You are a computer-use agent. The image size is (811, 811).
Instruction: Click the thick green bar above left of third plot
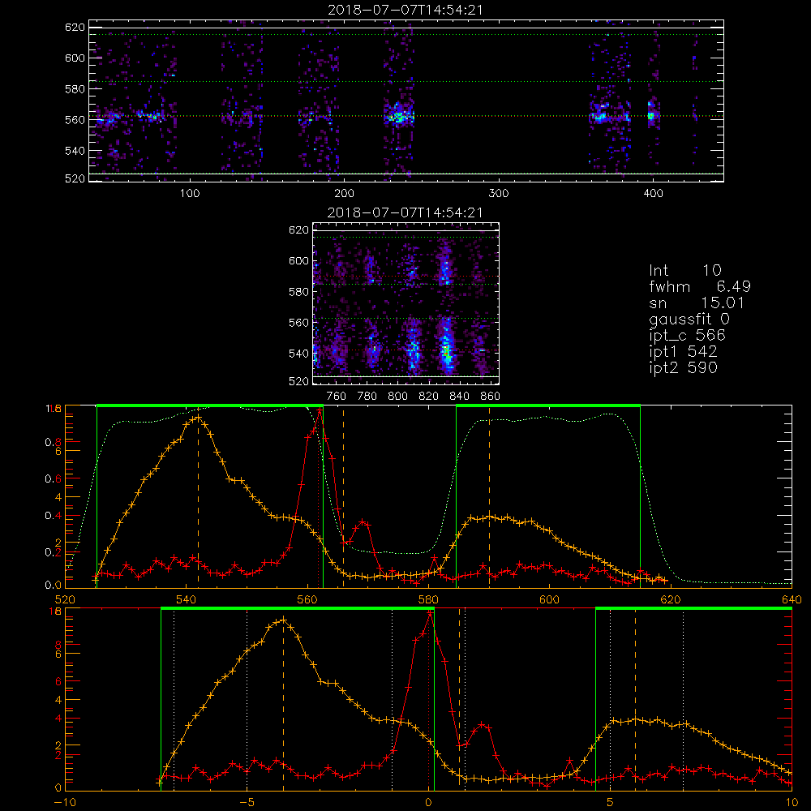coord(210,405)
